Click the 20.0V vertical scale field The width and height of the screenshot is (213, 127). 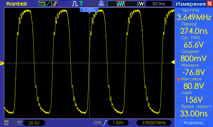pos(34,123)
